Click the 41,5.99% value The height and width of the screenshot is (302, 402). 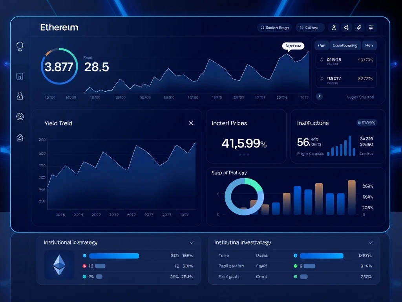(x=244, y=143)
